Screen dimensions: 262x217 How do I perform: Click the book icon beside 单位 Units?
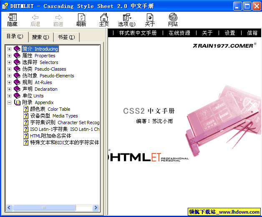17,96
